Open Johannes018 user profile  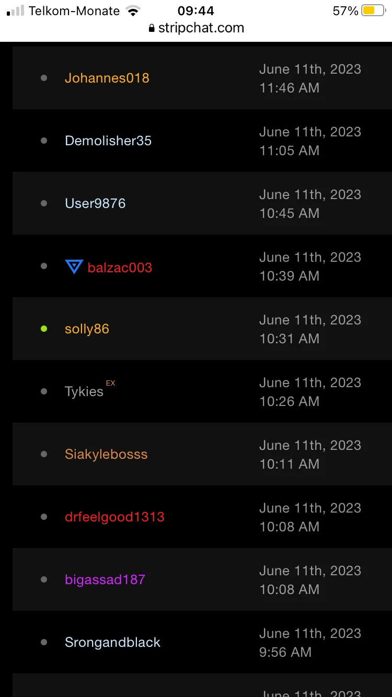(107, 78)
